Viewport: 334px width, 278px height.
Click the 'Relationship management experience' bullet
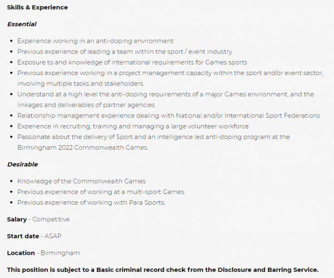(x=169, y=116)
